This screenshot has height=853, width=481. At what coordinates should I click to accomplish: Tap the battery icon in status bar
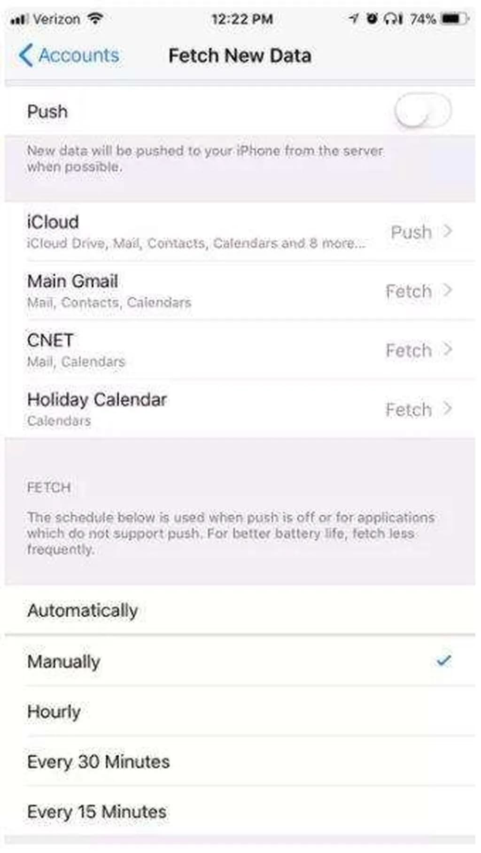(x=454, y=19)
